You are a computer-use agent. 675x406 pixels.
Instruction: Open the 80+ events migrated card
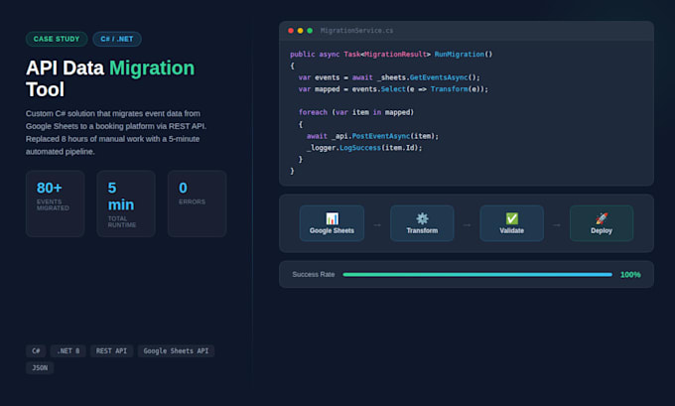56,203
